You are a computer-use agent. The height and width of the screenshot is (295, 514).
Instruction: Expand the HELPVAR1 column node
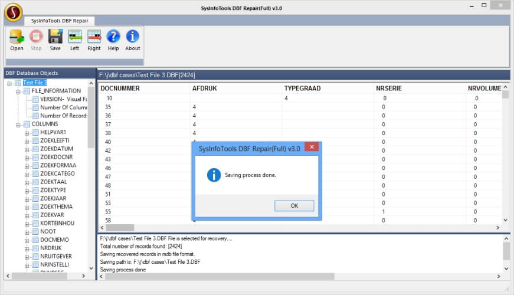click(x=27, y=133)
